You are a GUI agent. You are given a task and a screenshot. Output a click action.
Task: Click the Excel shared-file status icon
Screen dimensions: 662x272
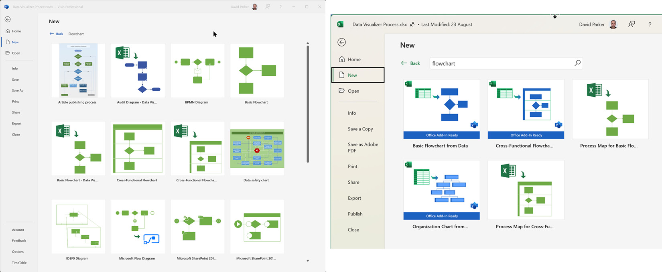(412, 24)
